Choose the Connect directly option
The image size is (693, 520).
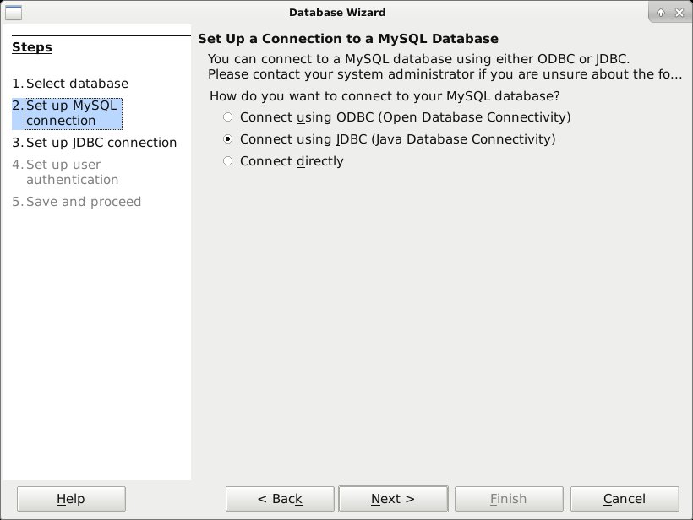click(226, 160)
